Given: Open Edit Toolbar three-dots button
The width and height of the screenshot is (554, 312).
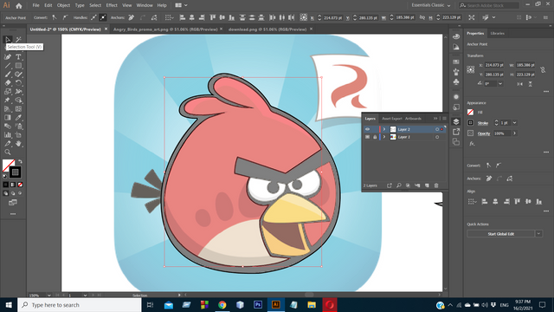Looking at the screenshot, I should click(13, 214).
